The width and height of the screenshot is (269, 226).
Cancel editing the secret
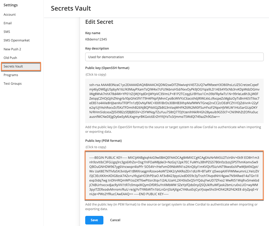point(115,220)
